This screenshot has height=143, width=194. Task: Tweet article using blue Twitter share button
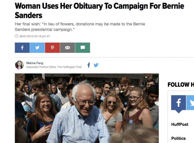(37, 48)
